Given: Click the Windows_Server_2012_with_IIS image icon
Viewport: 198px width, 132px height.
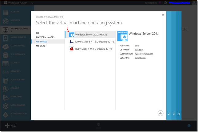Looking at the screenshot, I should point(71,35).
